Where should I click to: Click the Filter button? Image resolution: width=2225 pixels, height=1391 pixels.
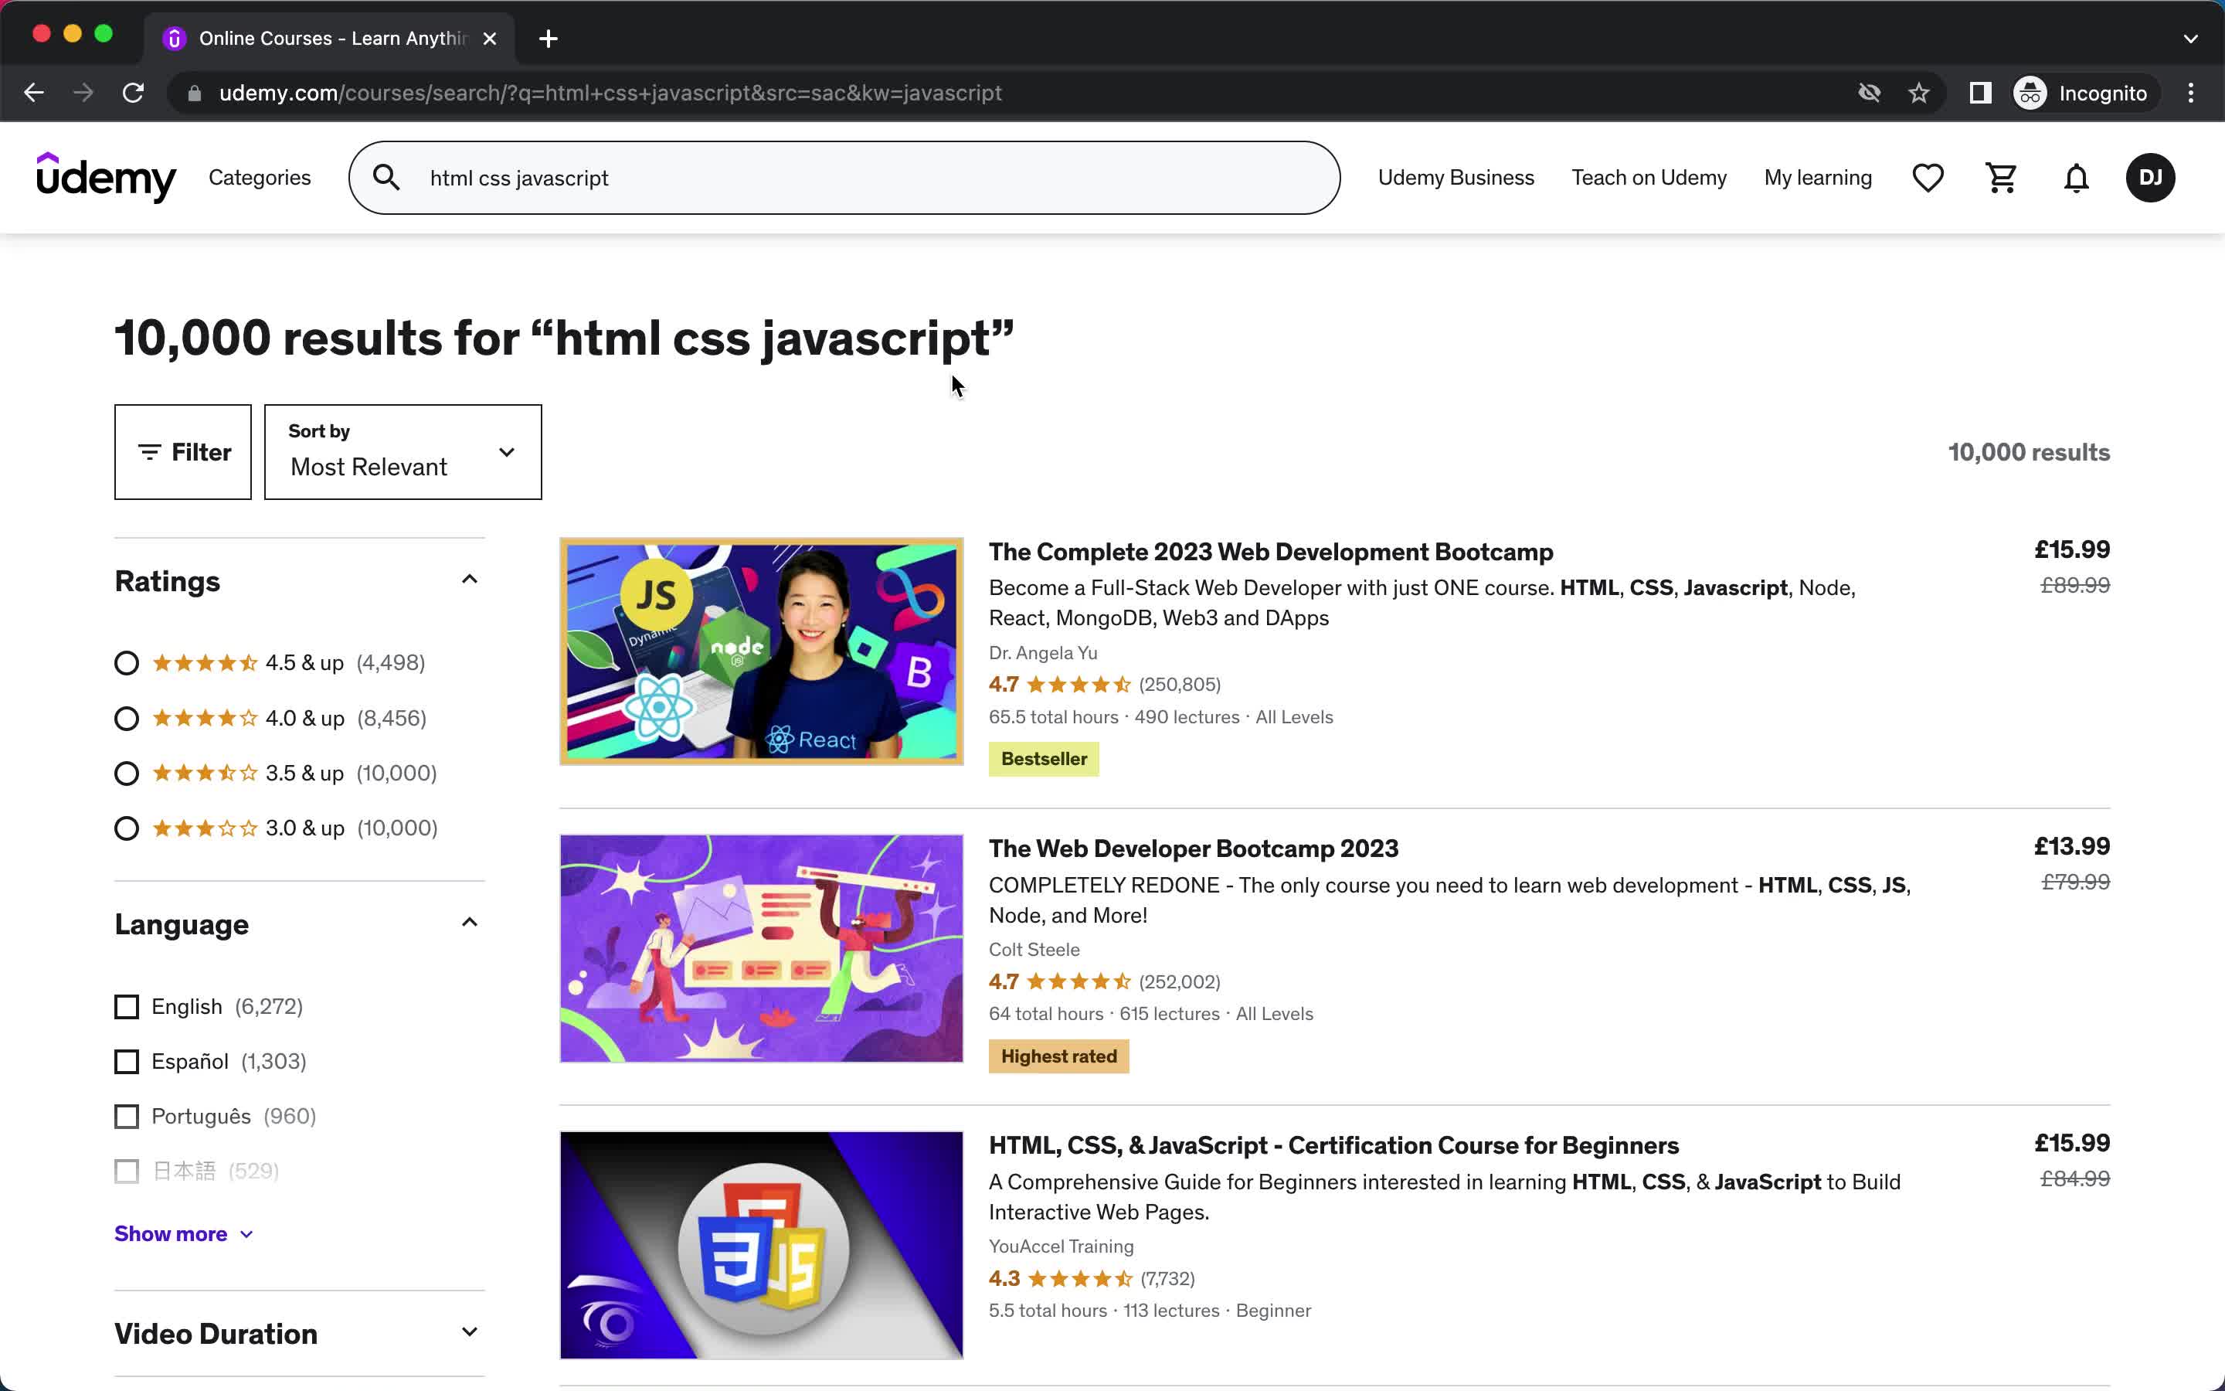click(181, 452)
